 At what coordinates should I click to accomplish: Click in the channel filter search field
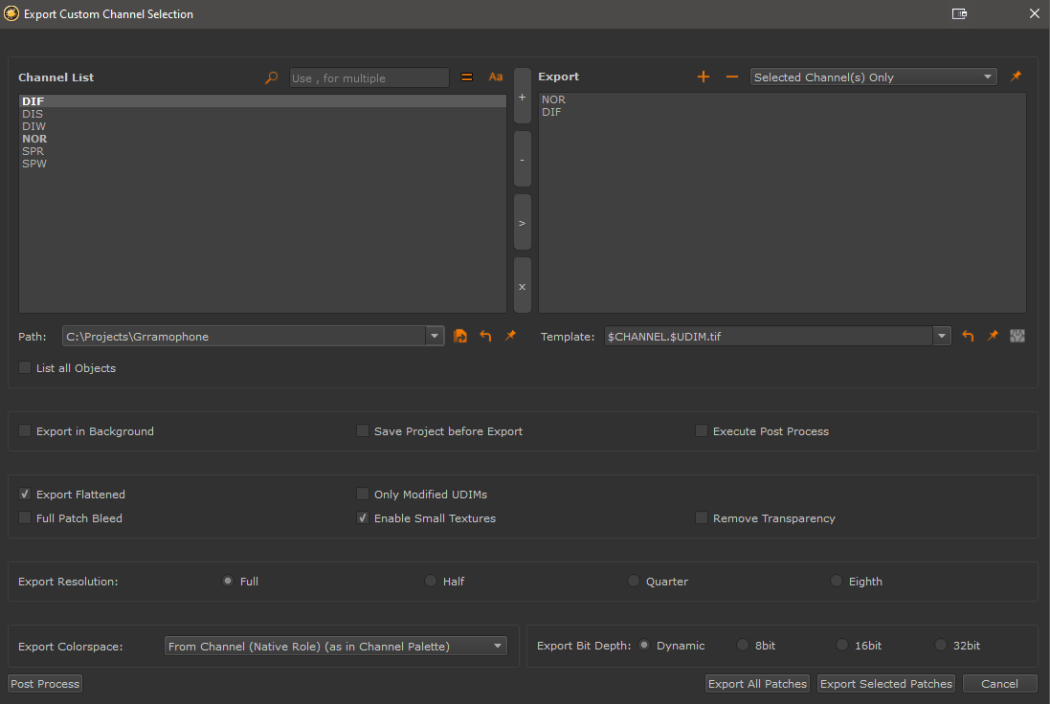(369, 78)
